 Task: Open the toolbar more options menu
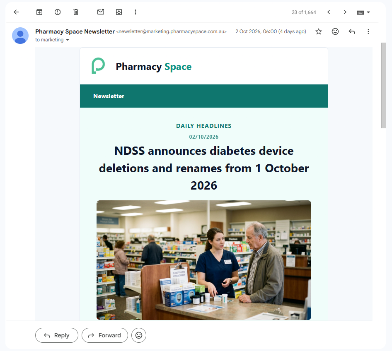pos(136,12)
